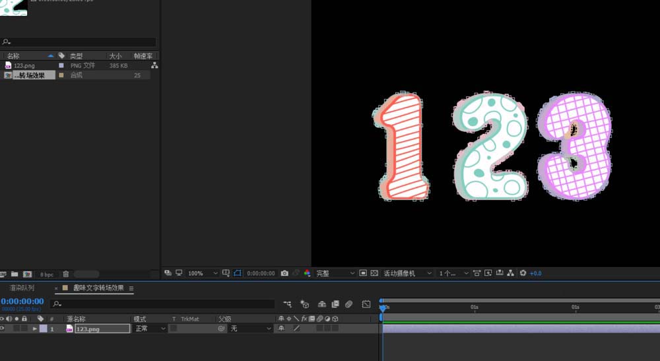Open the show channel RGB icon
660x361 pixels.
click(x=307, y=273)
